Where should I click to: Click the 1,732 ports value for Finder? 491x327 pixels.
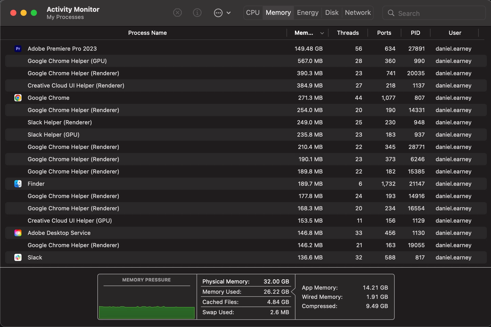tap(388, 184)
